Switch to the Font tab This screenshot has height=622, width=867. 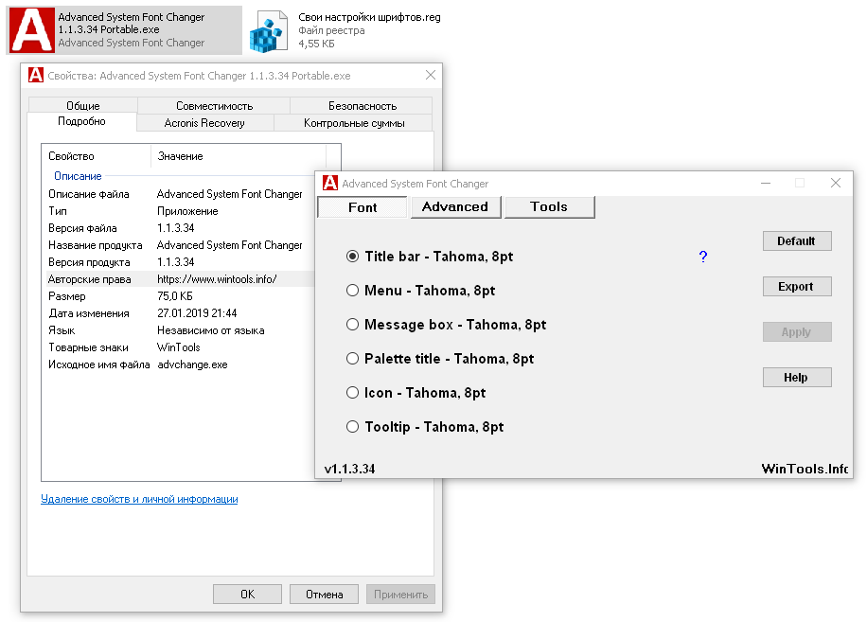tap(363, 207)
